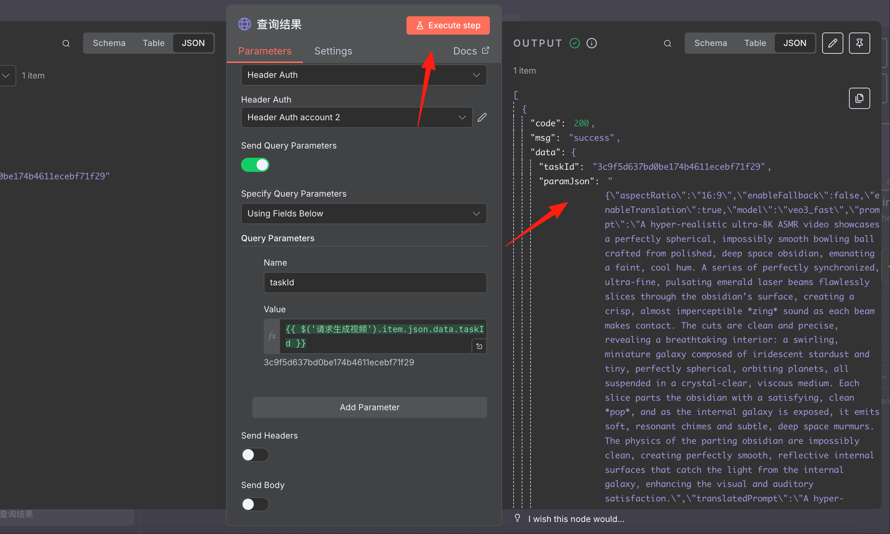Image resolution: width=890 pixels, height=534 pixels.
Task: Copy output JSON with the copy icon
Action: pyautogui.click(x=860, y=98)
